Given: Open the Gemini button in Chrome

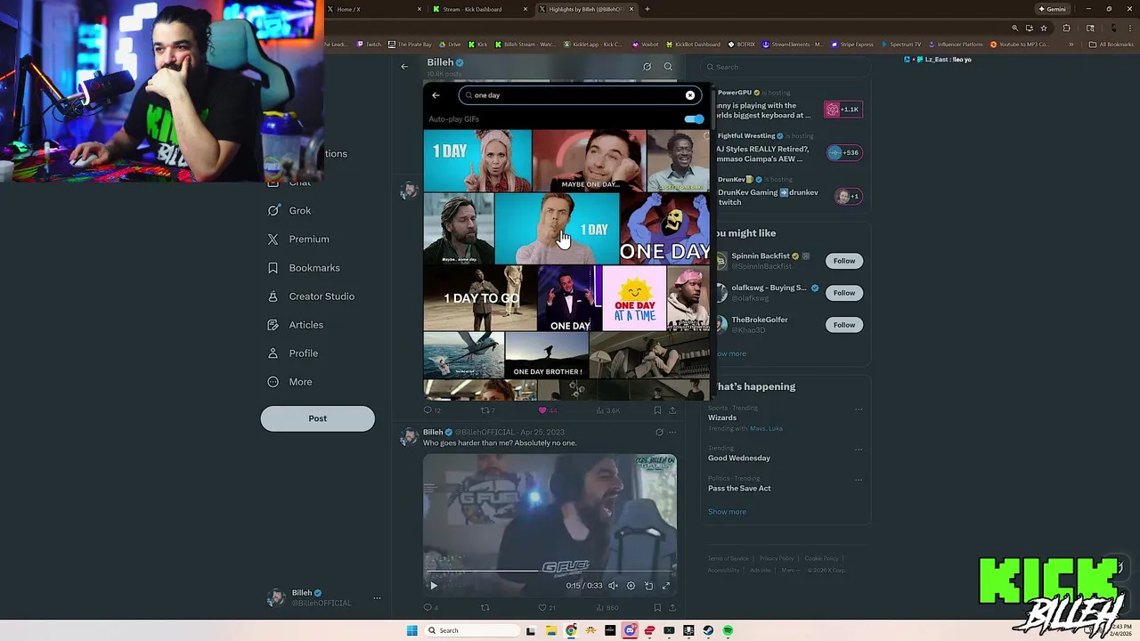Looking at the screenshot, I should pyautogui.click(x=1052, y=9).
